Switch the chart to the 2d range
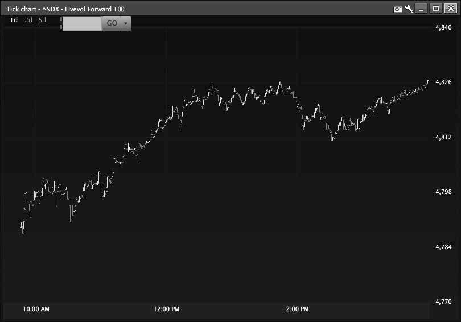 click(28, 20)
